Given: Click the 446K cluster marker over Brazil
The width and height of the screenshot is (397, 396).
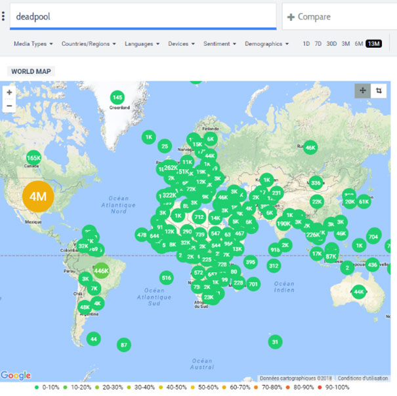Looking at the screenshot, I should click(x=100, y=270).
